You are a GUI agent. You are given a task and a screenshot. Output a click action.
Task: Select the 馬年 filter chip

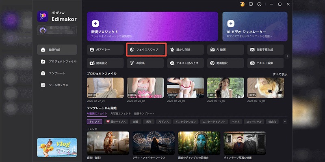tap(149, 122)
